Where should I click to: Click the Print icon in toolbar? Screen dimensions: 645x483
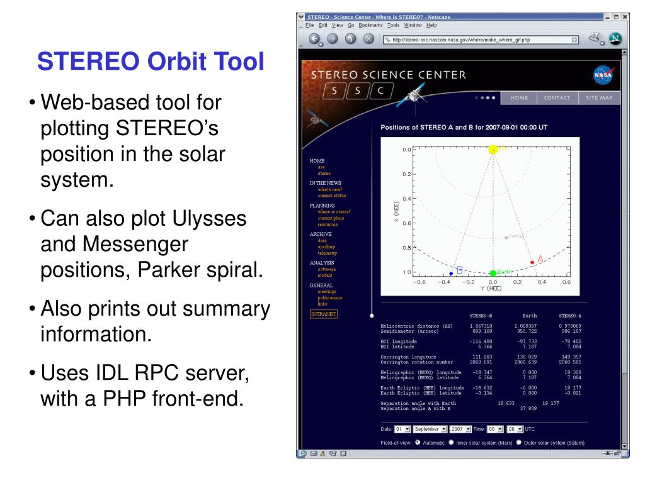click(594, 37)
